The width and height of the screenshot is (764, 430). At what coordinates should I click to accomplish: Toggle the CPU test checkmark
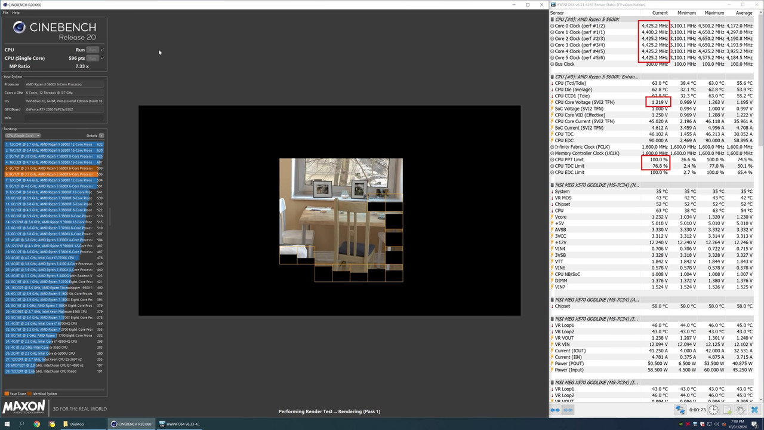102,50
